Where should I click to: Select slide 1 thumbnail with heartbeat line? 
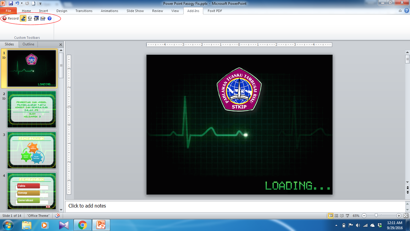click(32, 69)
